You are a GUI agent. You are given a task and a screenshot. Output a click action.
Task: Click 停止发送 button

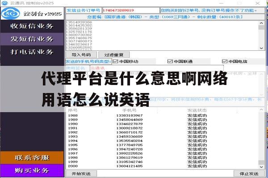249,174
